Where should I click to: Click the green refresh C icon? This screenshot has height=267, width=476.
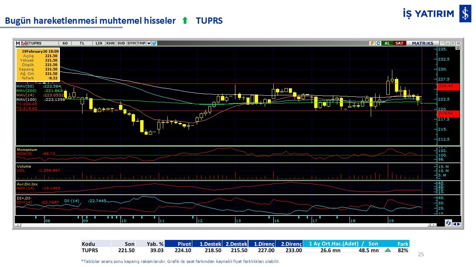pyautogui.click(x=378, y=43)
